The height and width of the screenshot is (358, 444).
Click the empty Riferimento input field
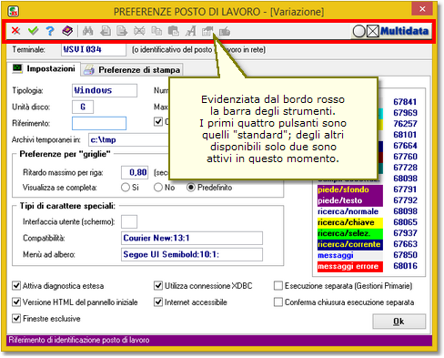pos(99,123)
